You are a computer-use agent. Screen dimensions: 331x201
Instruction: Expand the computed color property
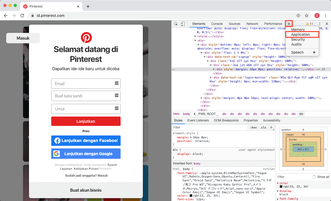coord(278,183)
